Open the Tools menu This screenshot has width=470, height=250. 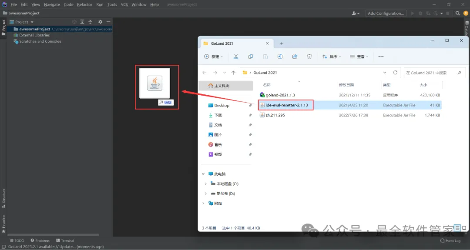click(112, 4)
